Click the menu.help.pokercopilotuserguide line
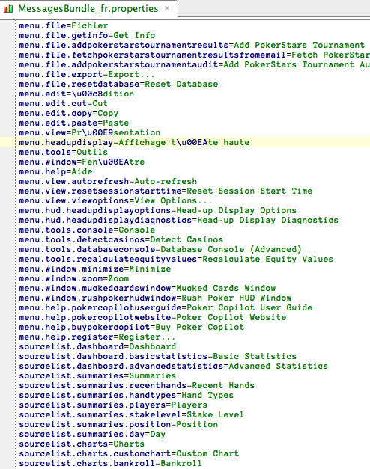 pyautogui.click(x=166, y=307)
